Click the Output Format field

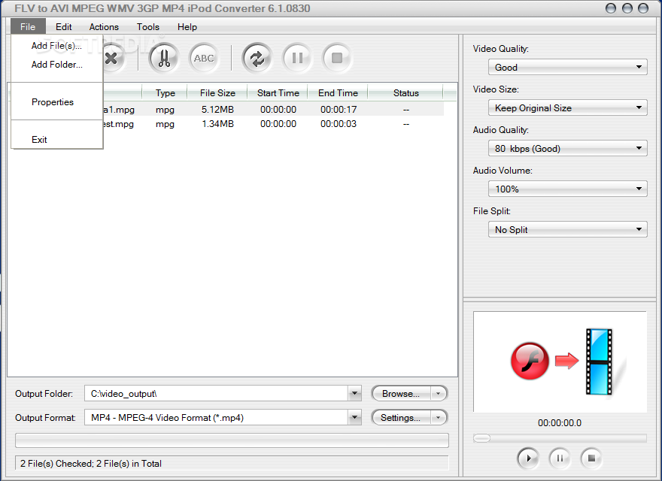pyautogui.click(x=217, y=417)
